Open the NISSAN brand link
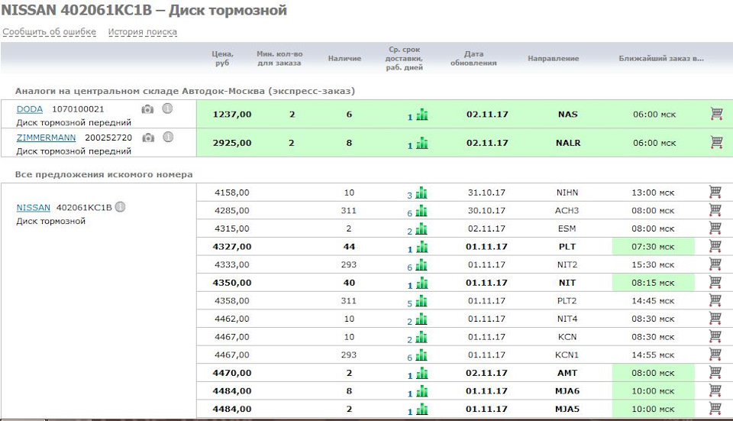The width and height of the screenshot is (733, 421). [x=33, y=207]
